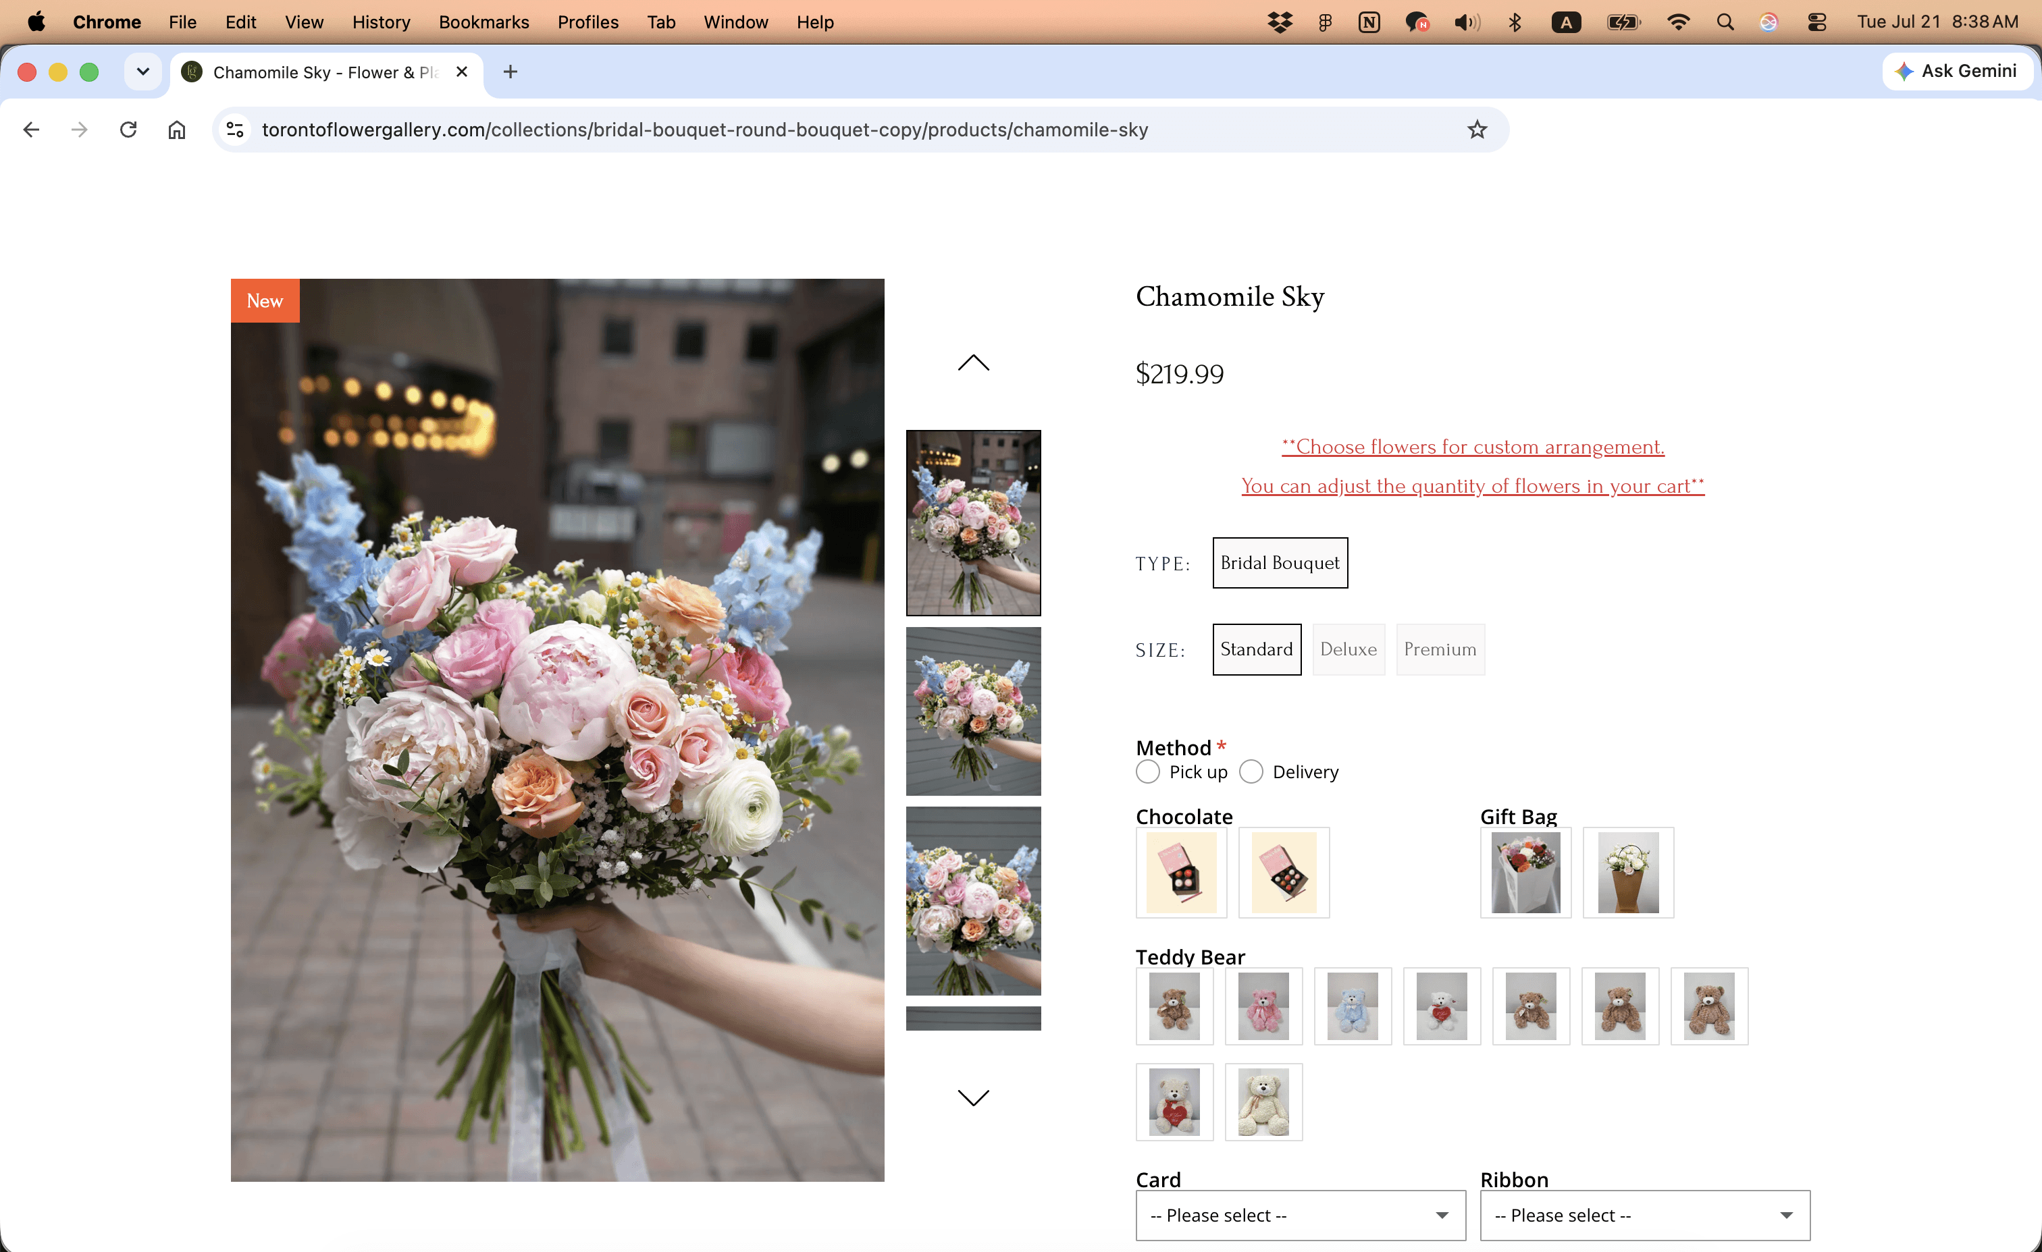Open the tab search dropdown

pos(142,72)
